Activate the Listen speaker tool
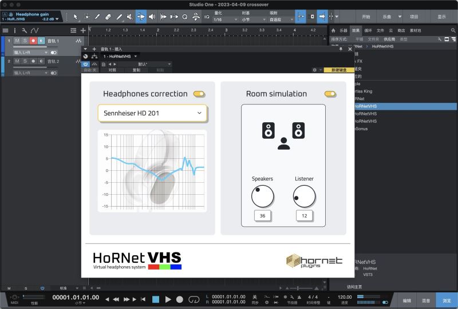 pyautogui.click(x=152, y=17)
